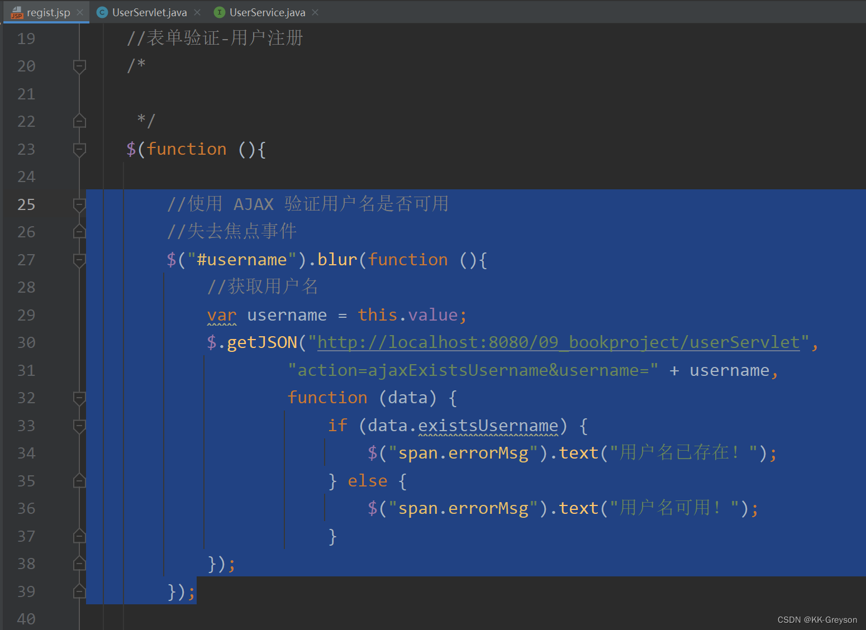Open the UserServlet.java tab

[x=149, y=12]
